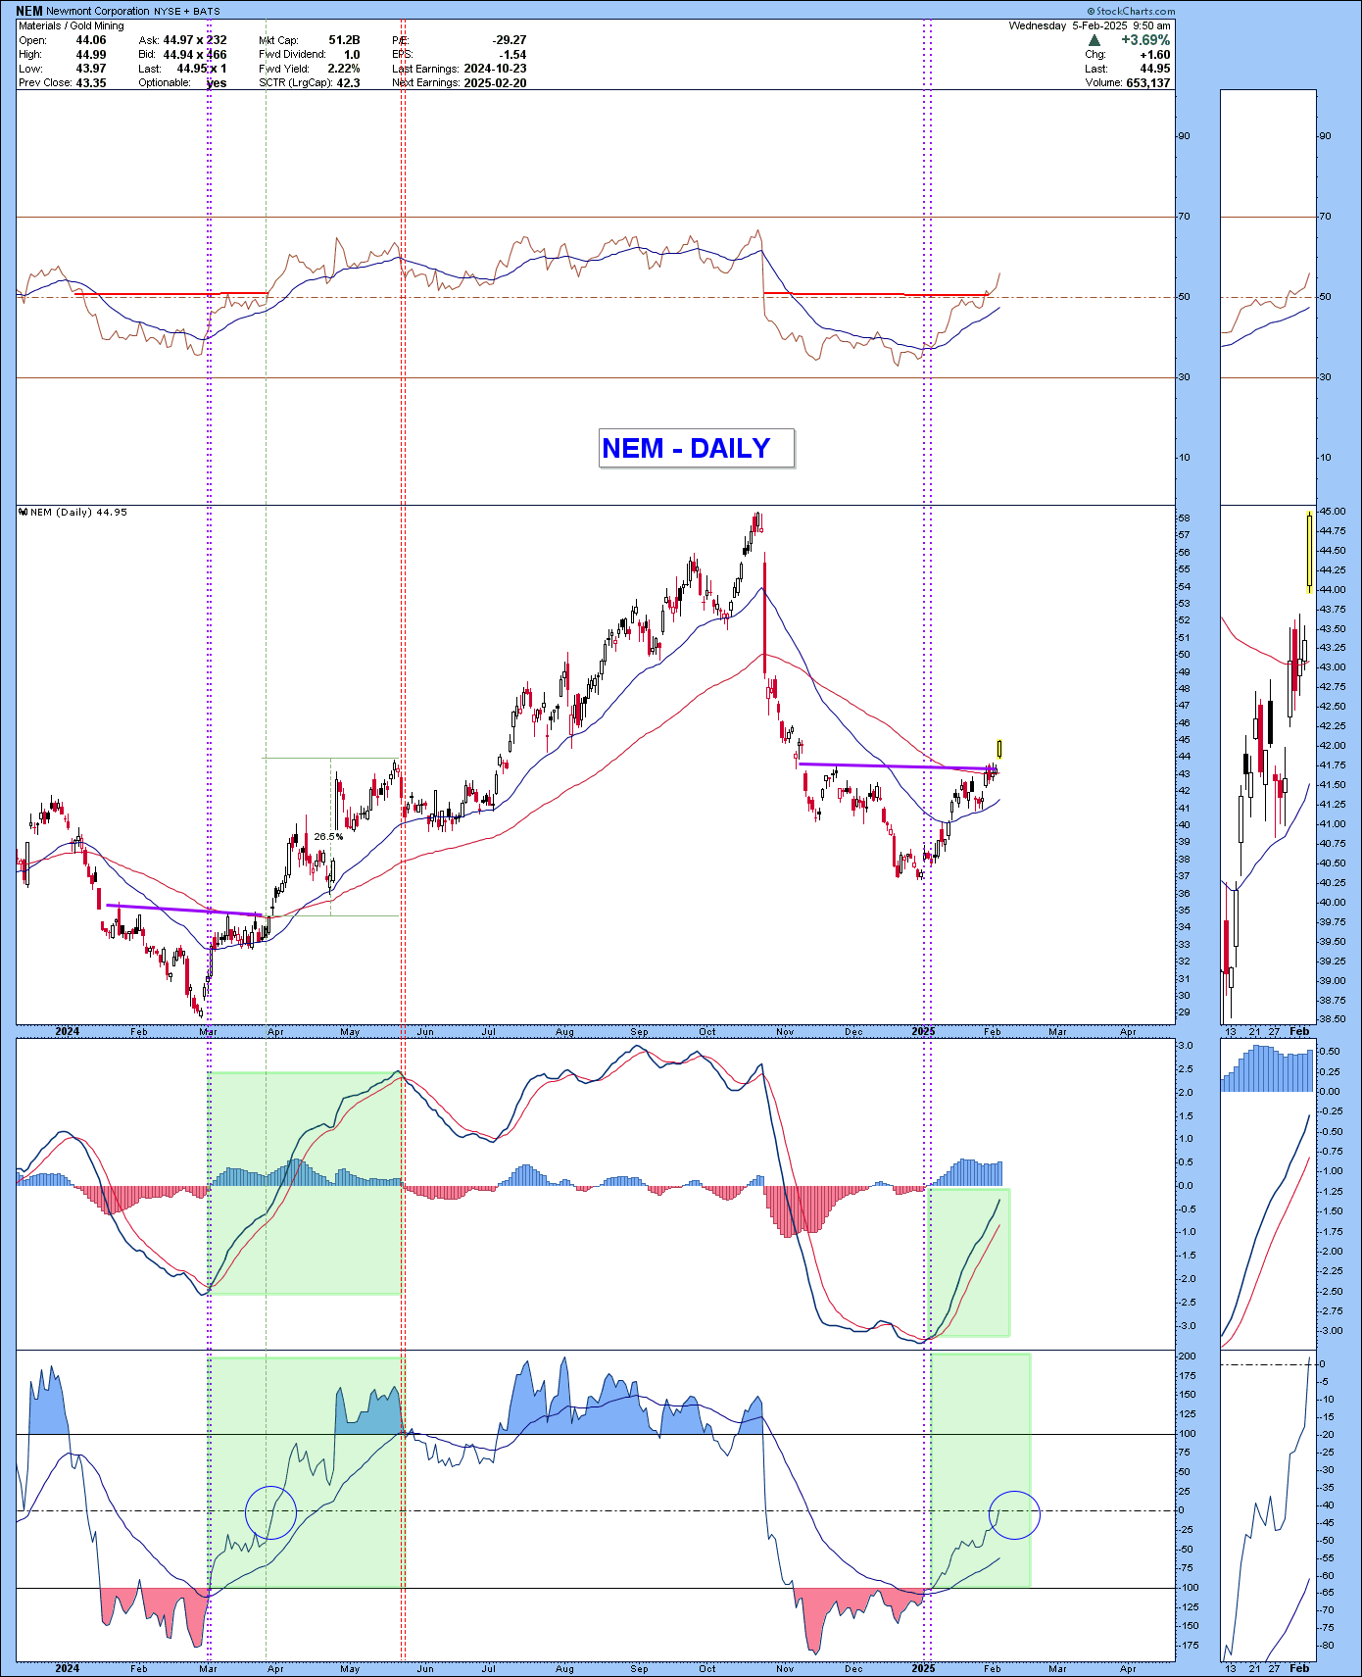Click the 2024 year label on bottom axis
This screenshot has width=1362, height=1677.
[x=67, y=1668]
